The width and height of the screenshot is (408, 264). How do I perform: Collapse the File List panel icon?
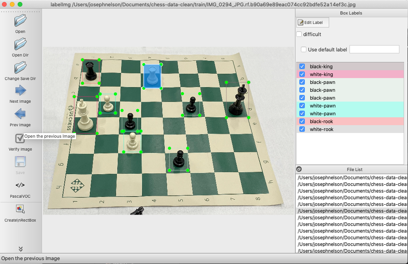click(x=299, y=169)
